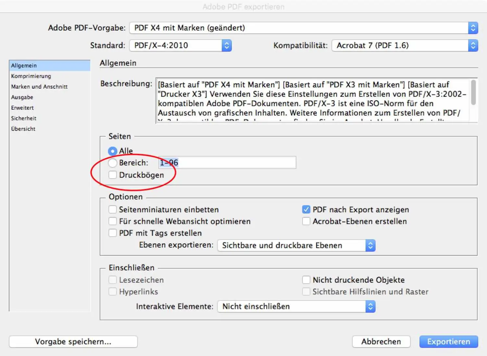
Task: Enable Seitenminiaturen einbetten checkbox
Action: [113, 210]
